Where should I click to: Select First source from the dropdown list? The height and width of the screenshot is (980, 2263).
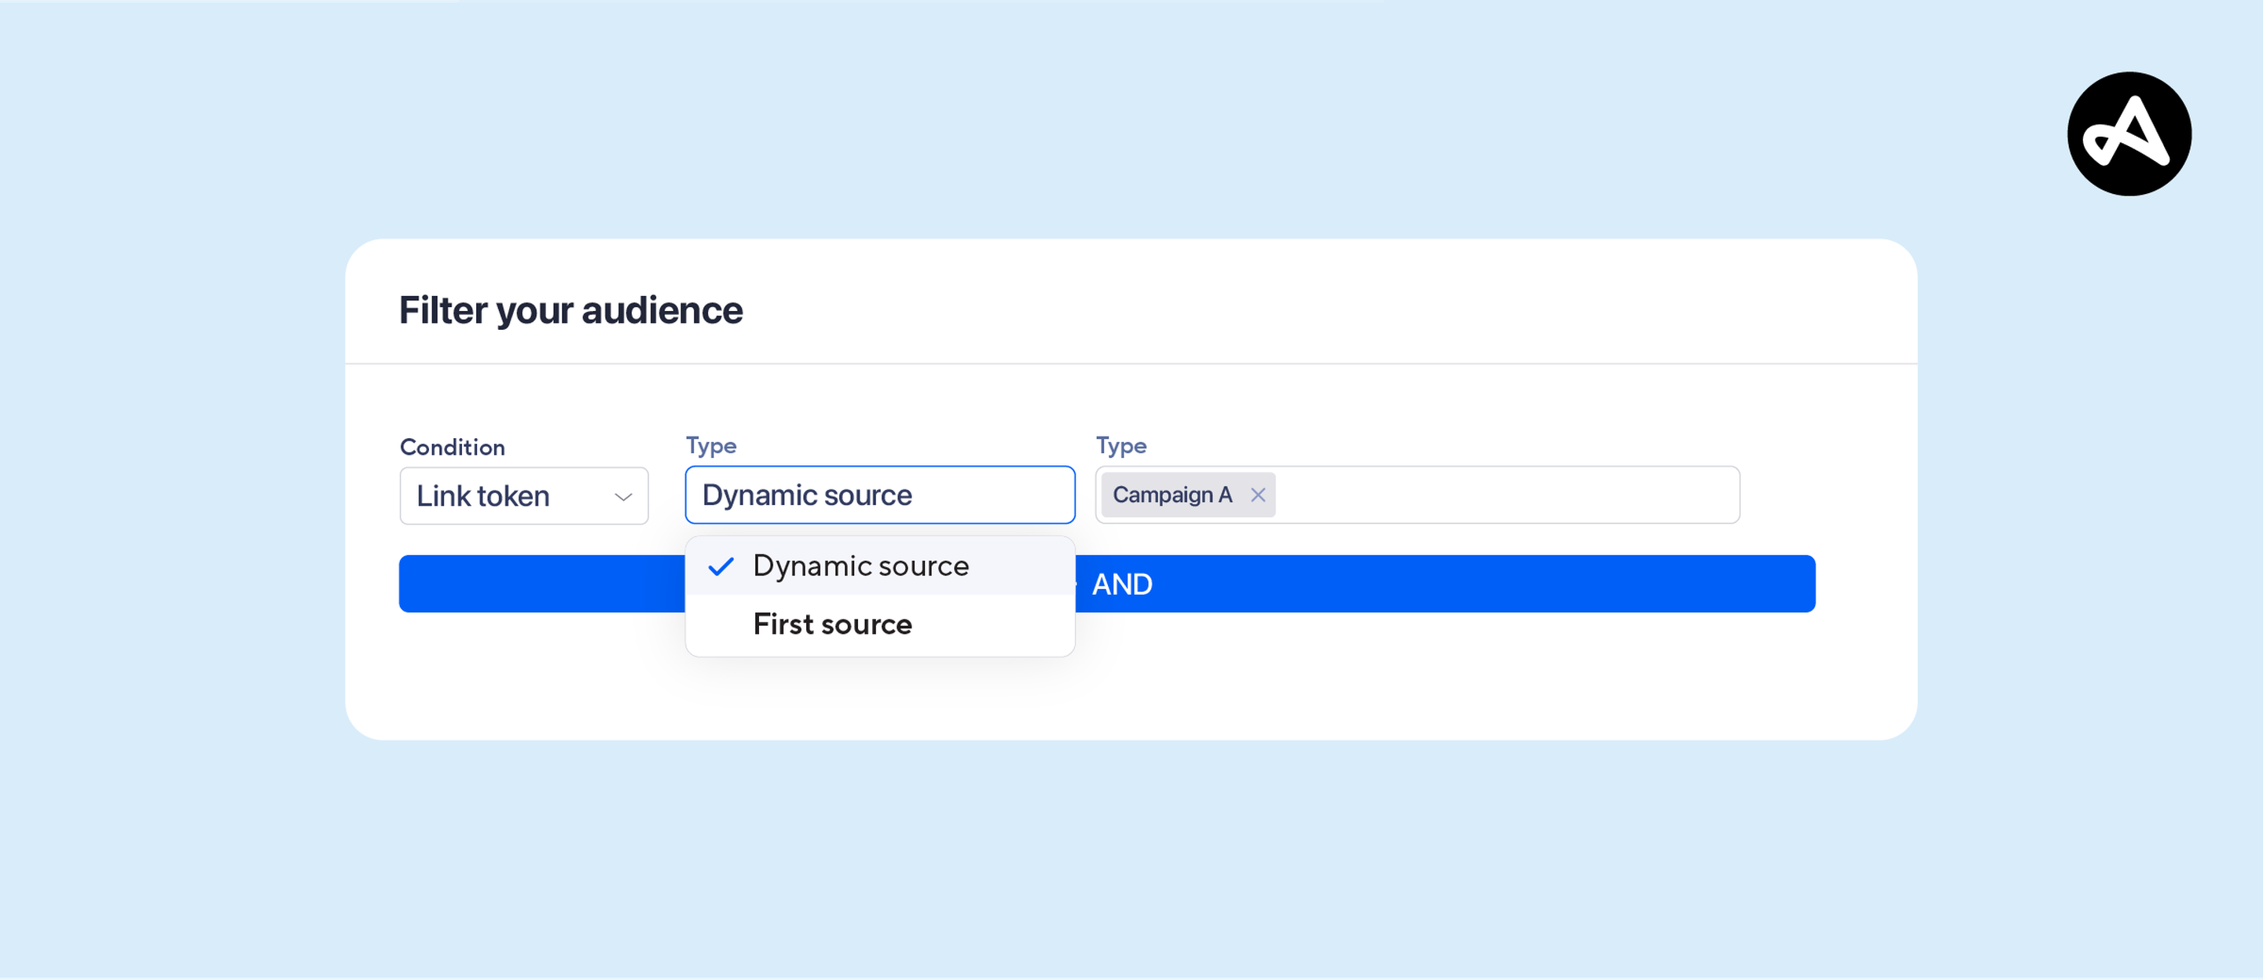[831, 623]
